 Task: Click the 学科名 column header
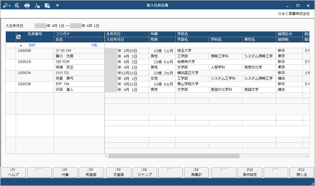click(225, 39)
